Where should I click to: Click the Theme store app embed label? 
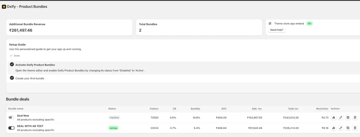289,24
